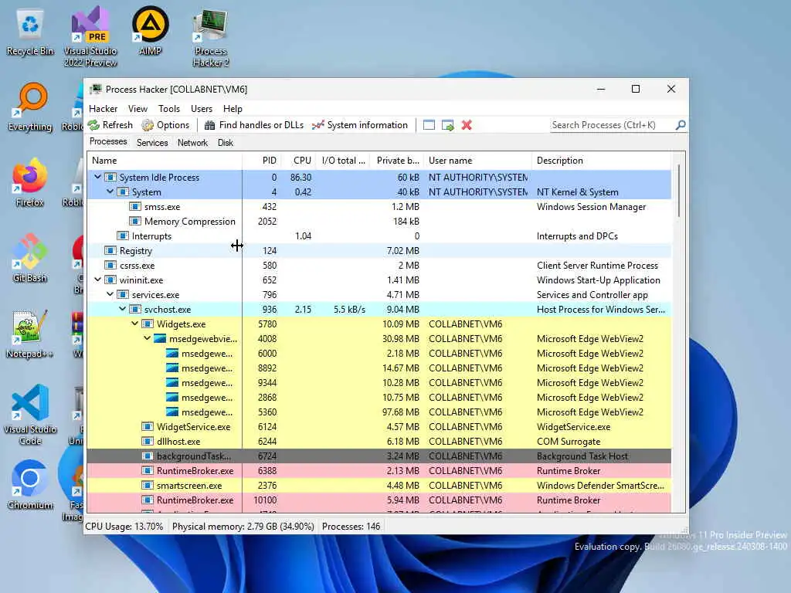
Task: Switch to the Disk tab
Action: tap(226, 143)
